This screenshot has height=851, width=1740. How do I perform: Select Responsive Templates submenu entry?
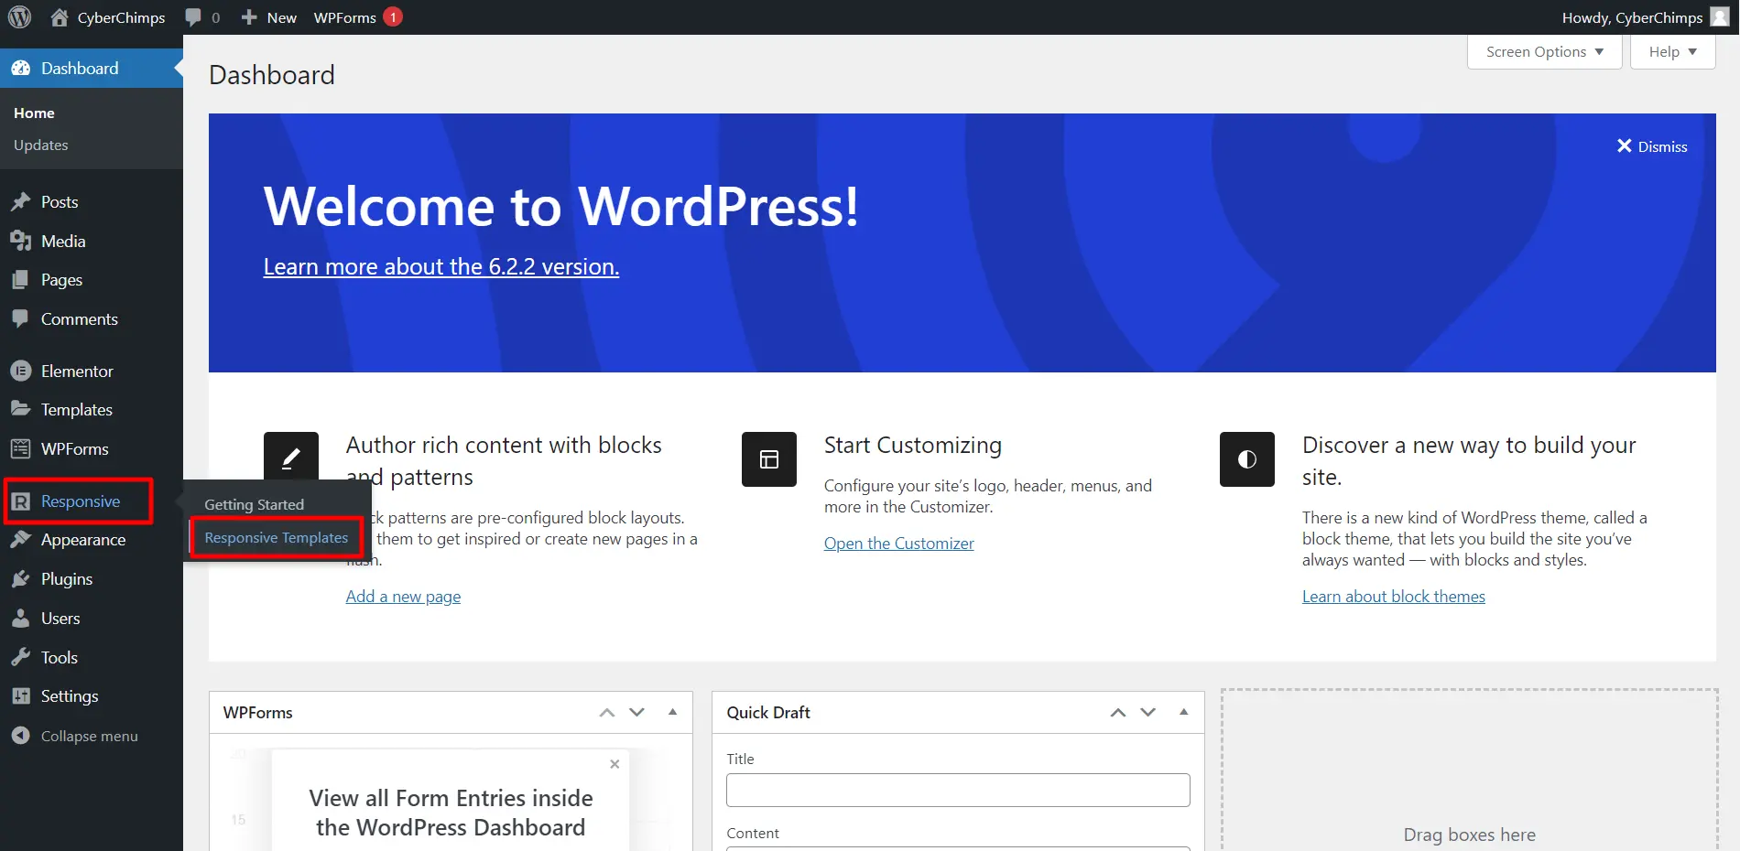[277, 538]
